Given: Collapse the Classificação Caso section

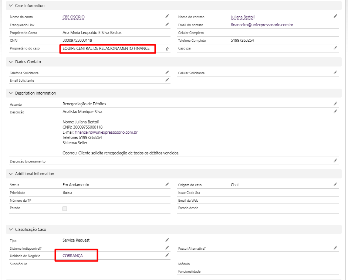Looking at the screenshot, I should (11, 230).
